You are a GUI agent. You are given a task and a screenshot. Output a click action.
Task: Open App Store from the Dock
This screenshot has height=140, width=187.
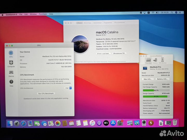click(113, 123)
